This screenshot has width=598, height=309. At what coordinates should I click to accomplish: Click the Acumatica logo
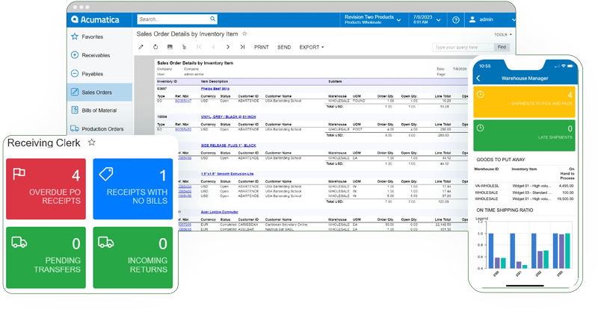[x=96, y=19]
